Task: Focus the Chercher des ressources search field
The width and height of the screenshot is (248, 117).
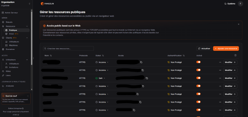Action: point(68,49)
